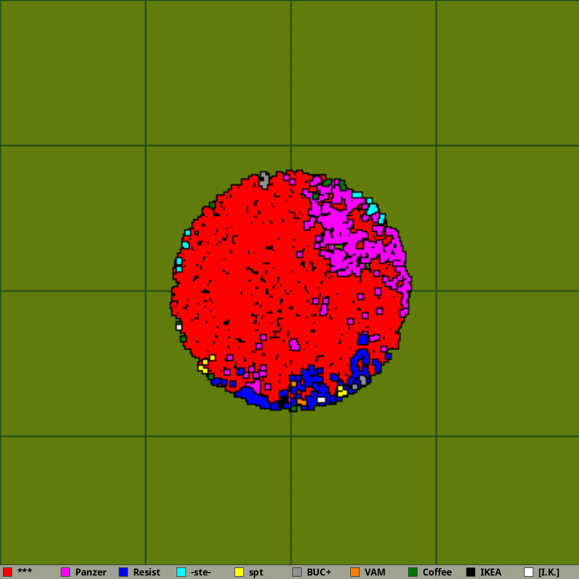Select the orange VAM legend swatch

point(355,572)
